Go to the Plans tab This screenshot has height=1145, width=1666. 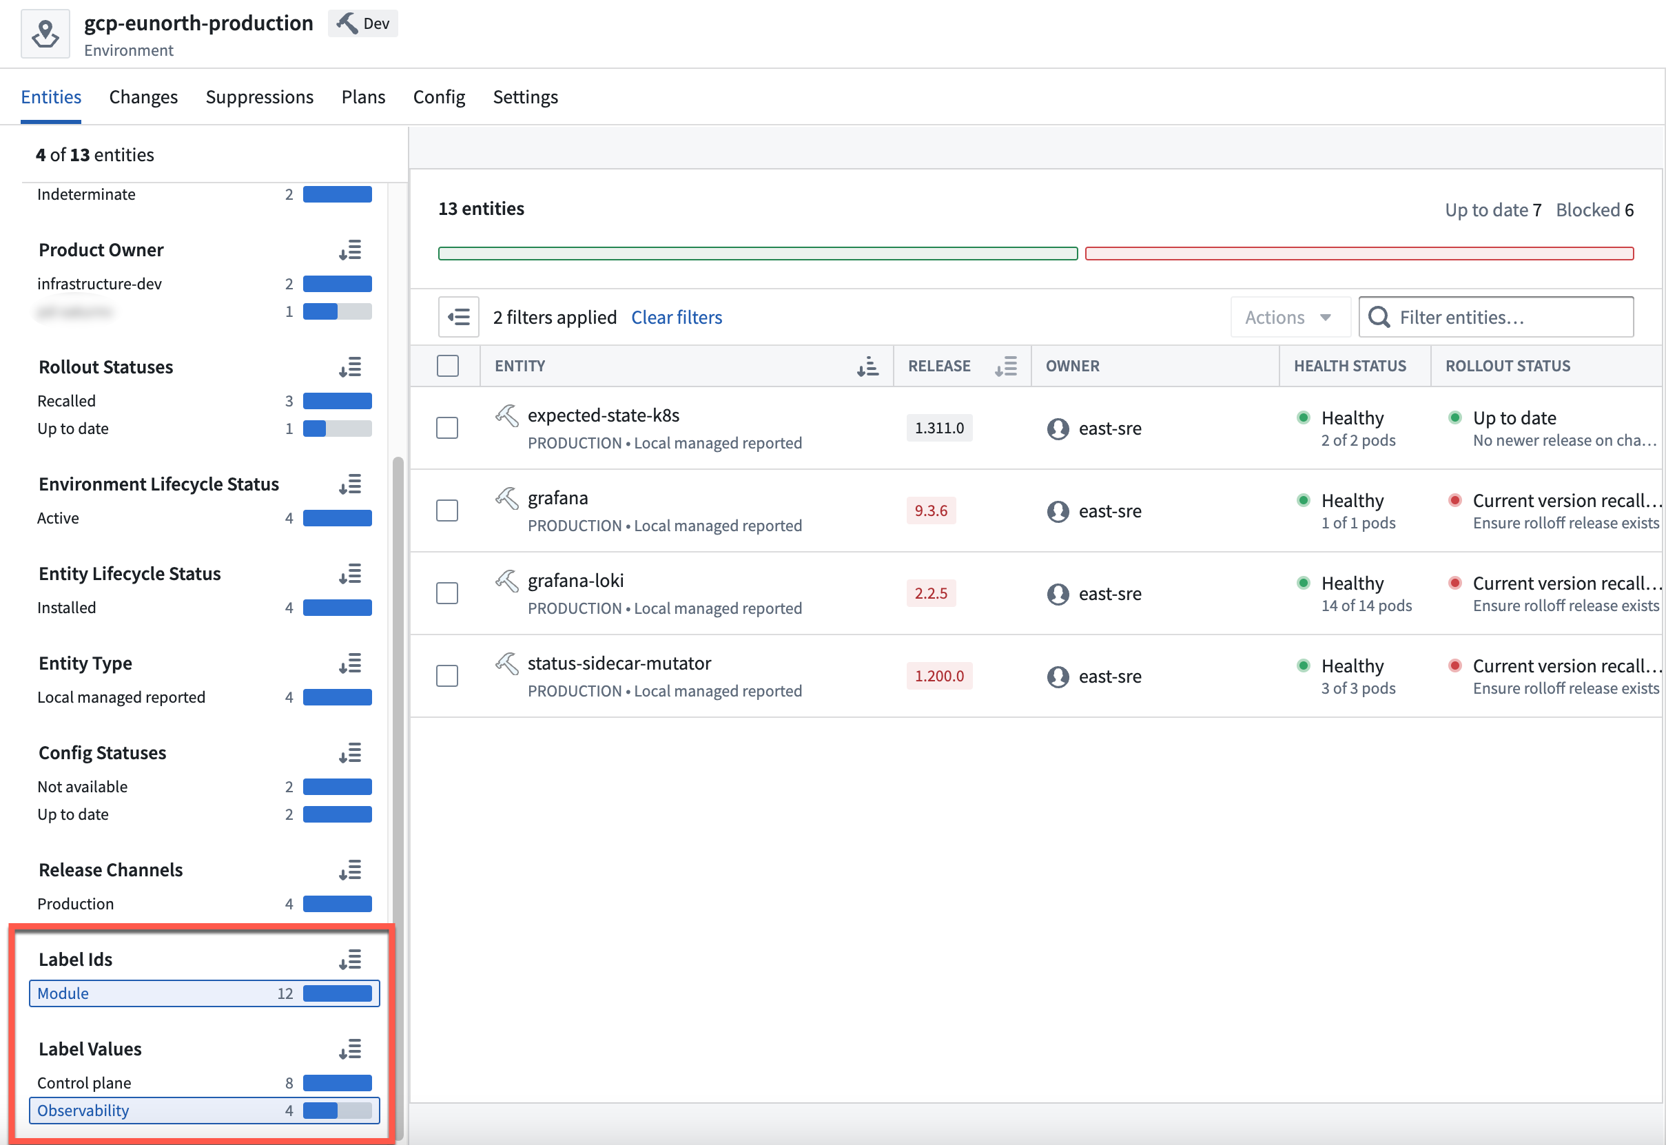point(363,97)
